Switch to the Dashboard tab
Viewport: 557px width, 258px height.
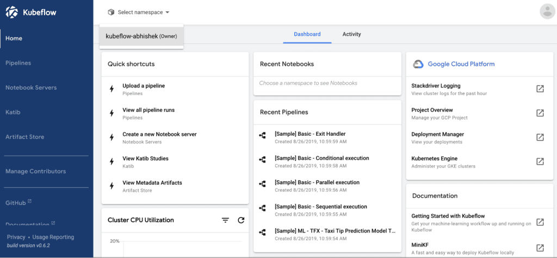pyautogui.click(x=307, y=34)
